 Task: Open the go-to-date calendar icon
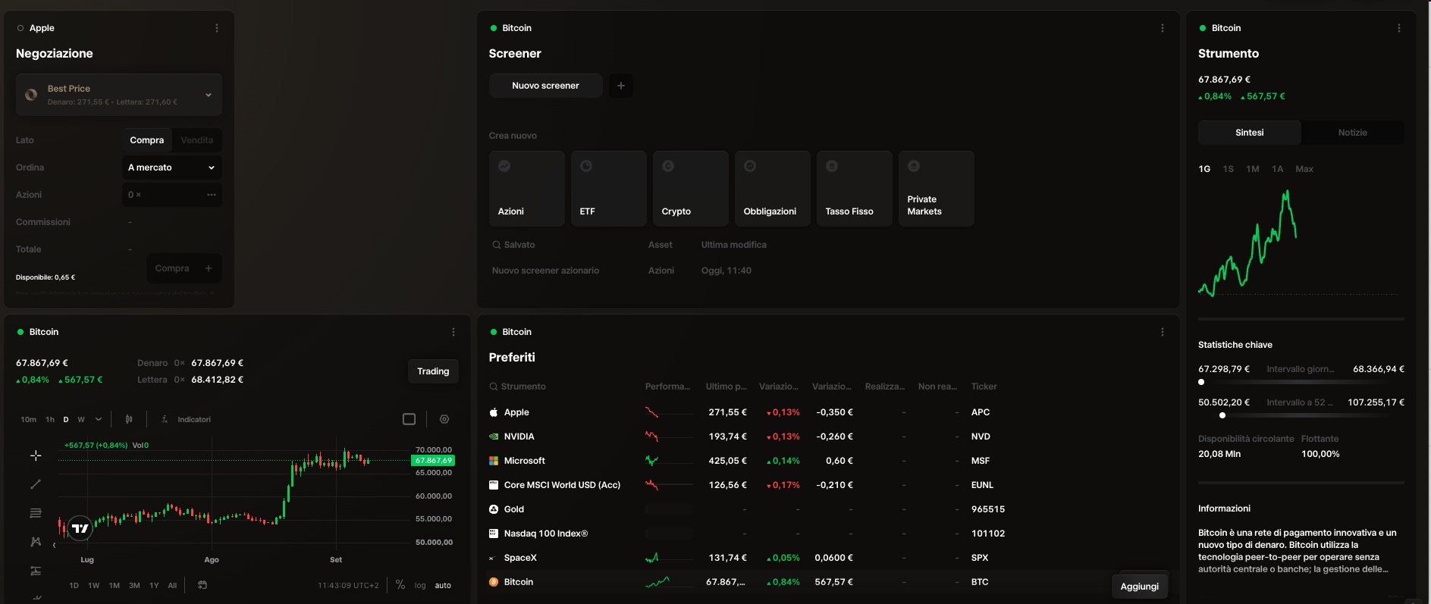[x=202, y=585]
